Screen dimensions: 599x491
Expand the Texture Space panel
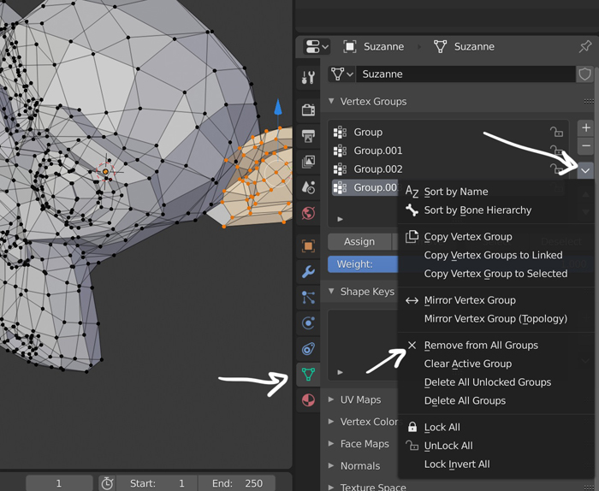331,488
